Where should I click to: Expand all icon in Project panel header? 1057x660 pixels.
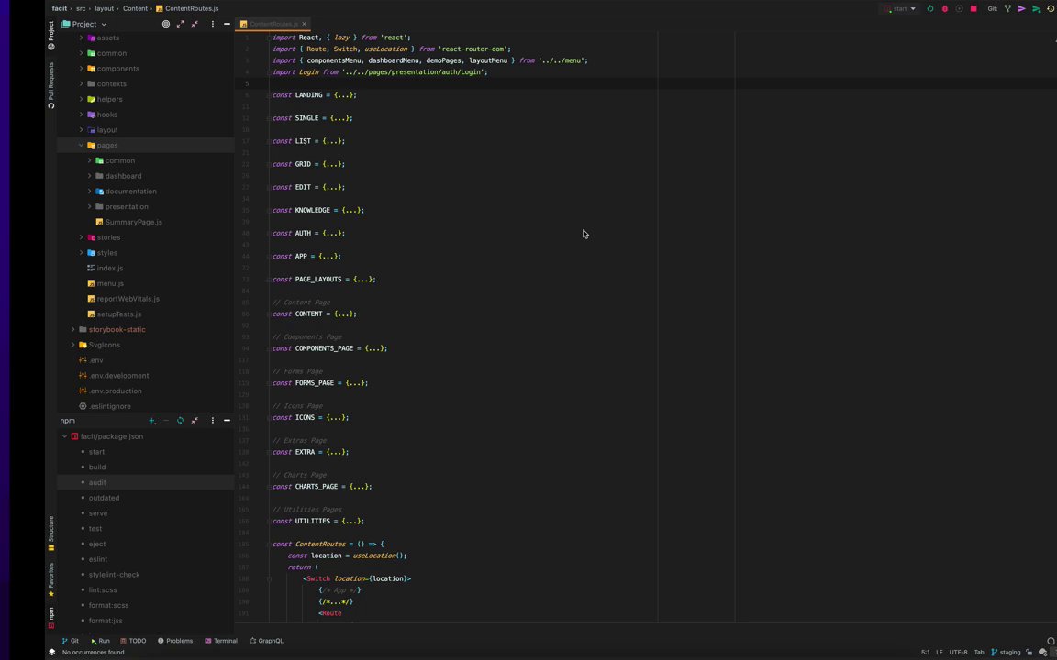(x=180, y=24)
